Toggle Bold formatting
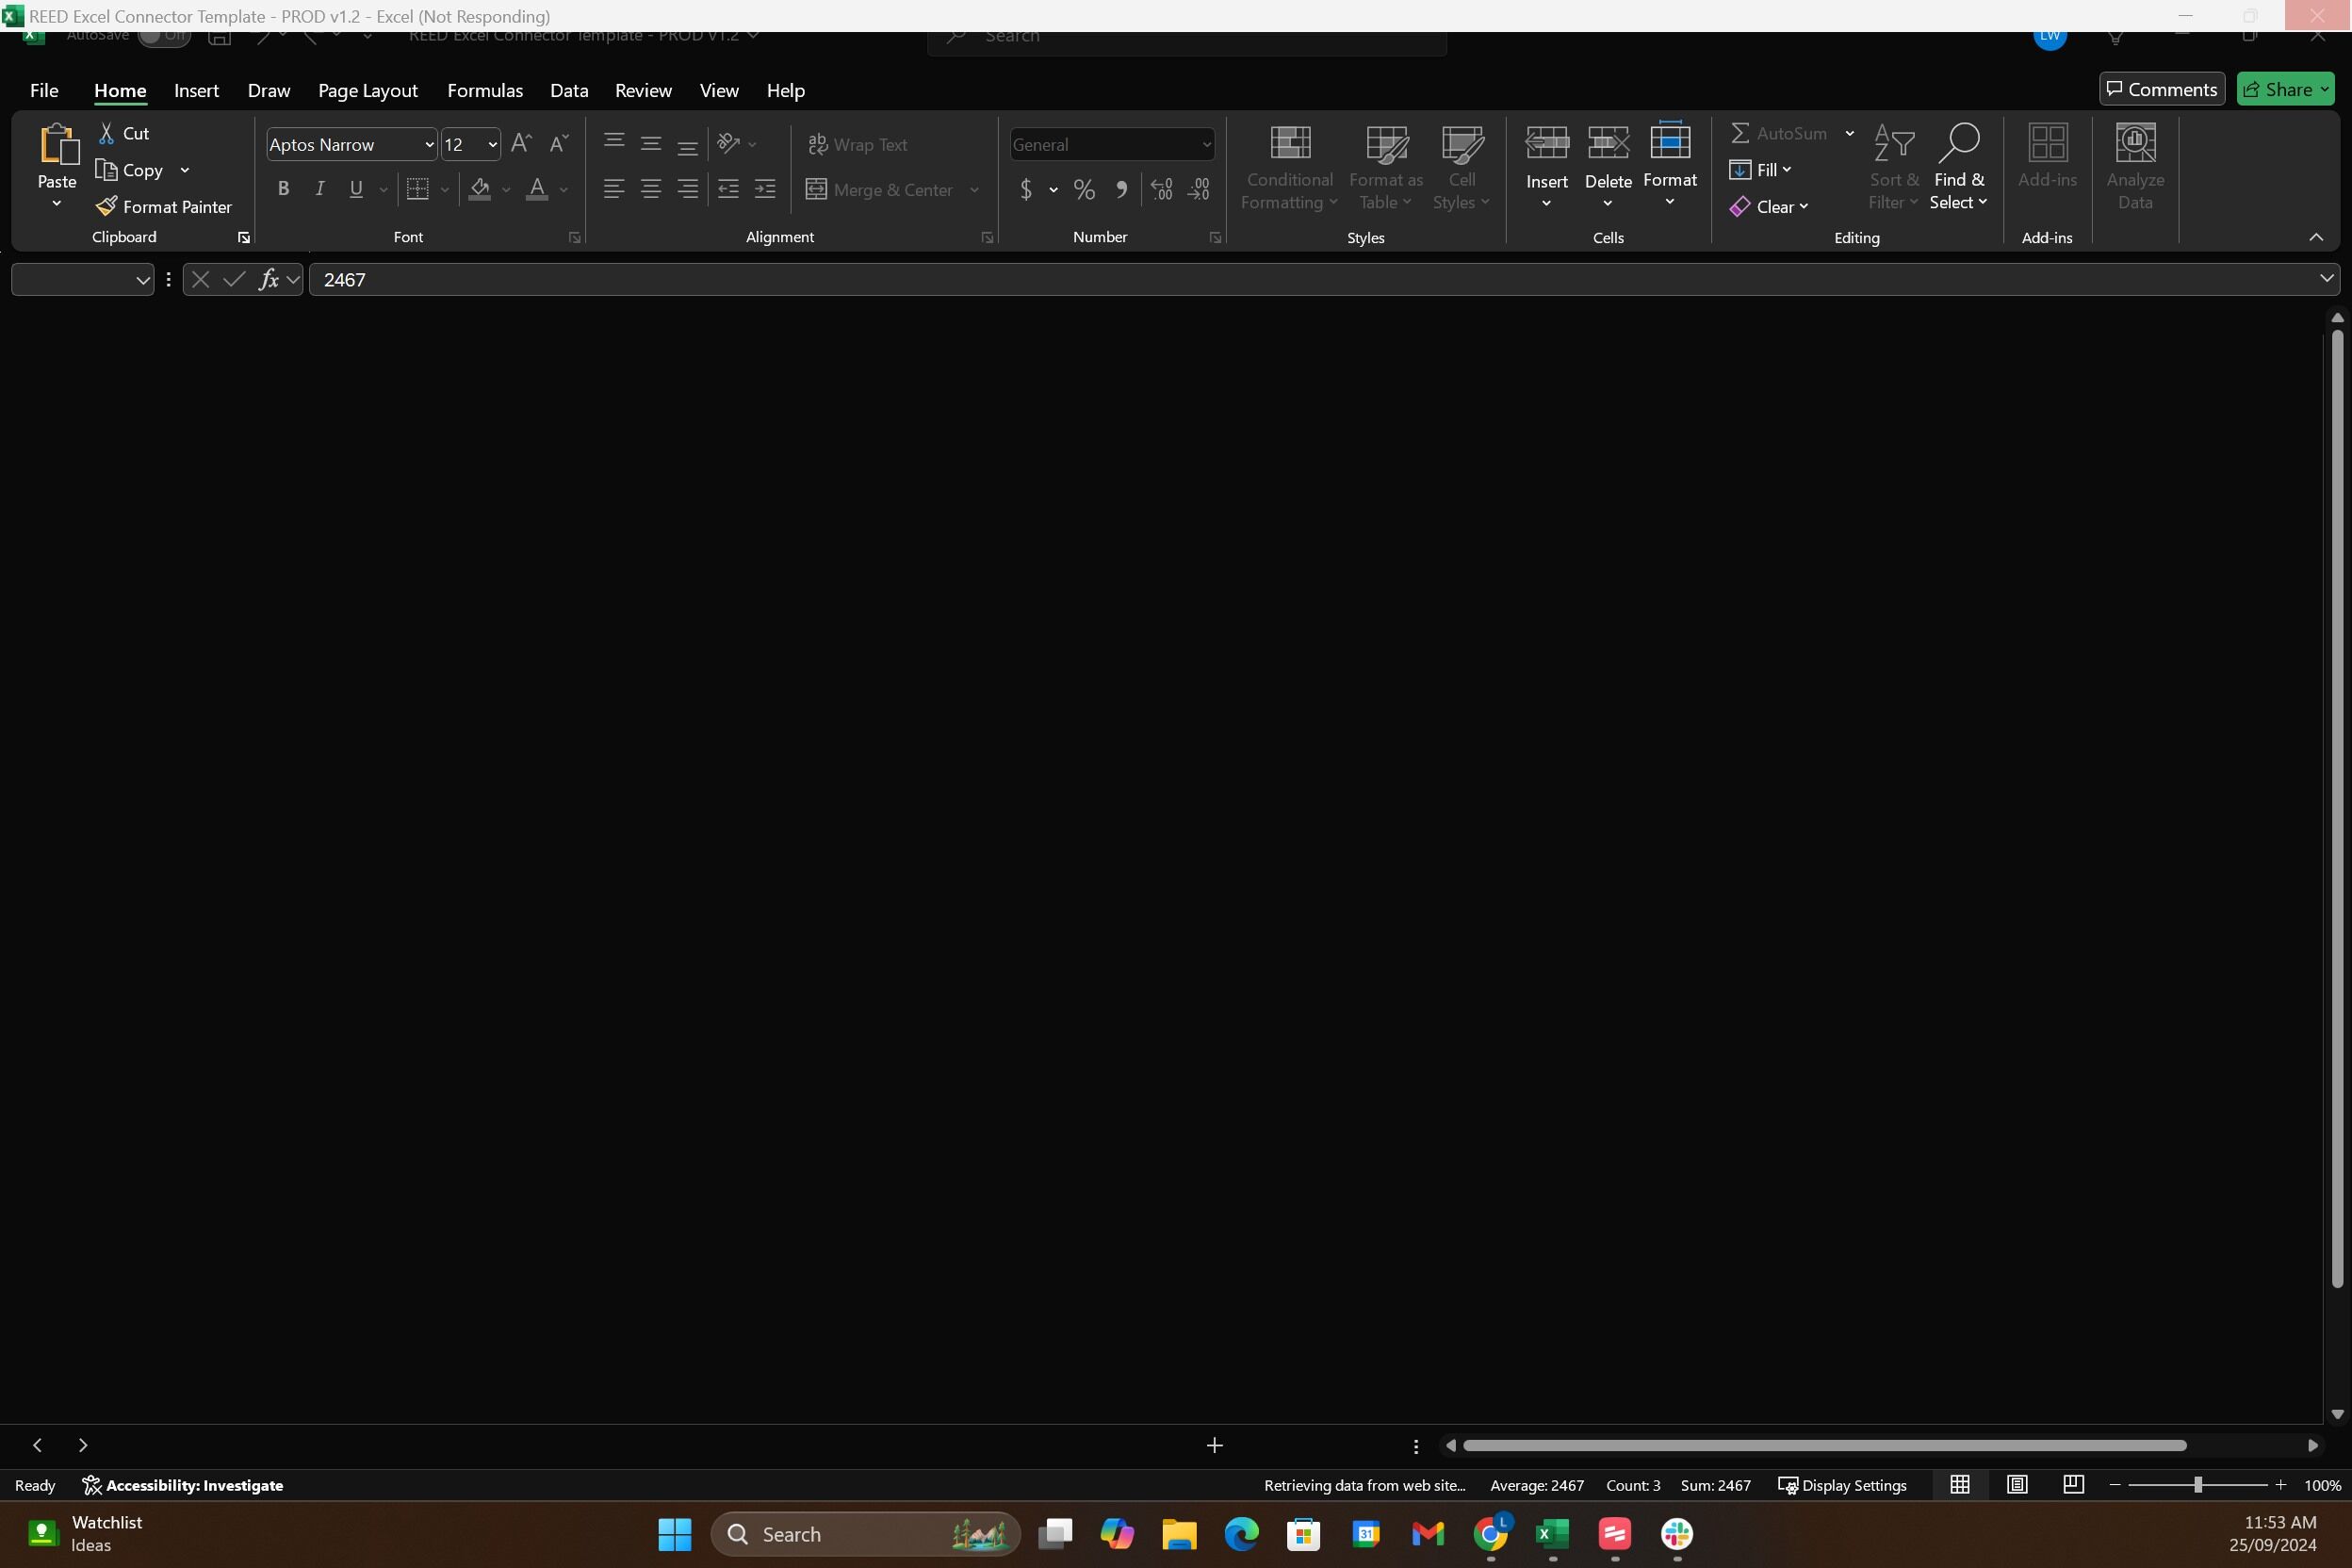 click(x=283, y=189)
